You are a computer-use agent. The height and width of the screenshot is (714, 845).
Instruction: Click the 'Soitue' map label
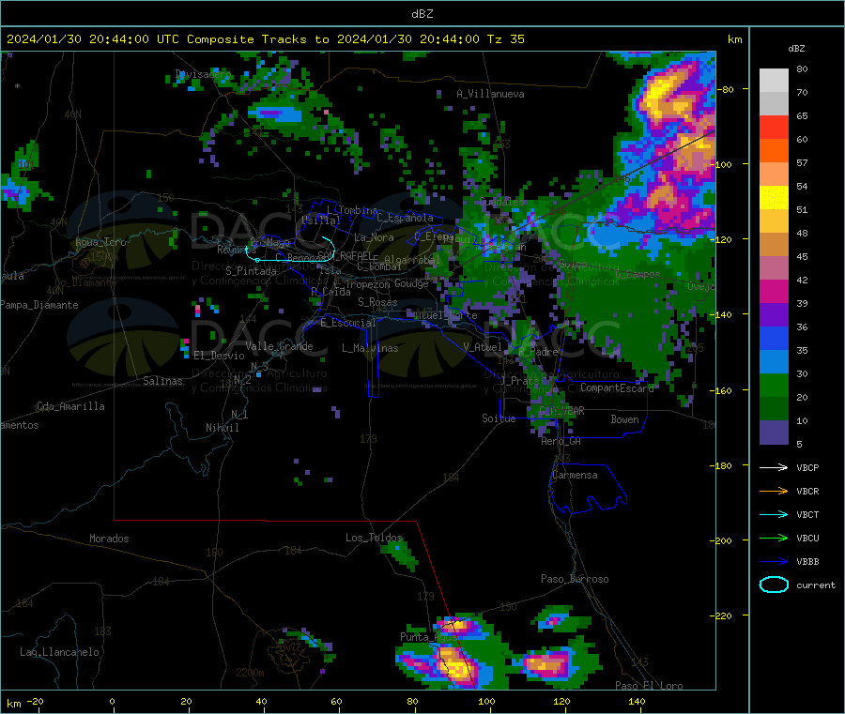coord(499,418)
